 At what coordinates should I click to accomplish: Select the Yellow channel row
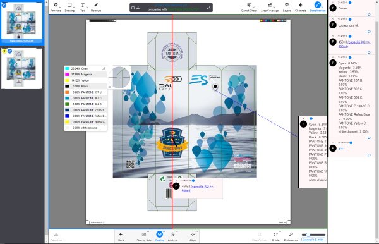click(x=86, y=80)
